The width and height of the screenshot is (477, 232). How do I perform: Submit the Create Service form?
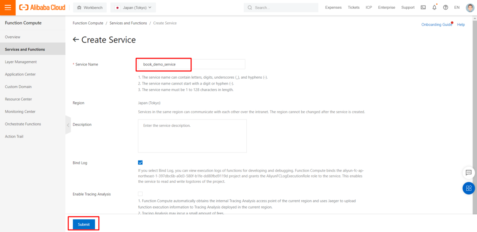click(84, 224)
